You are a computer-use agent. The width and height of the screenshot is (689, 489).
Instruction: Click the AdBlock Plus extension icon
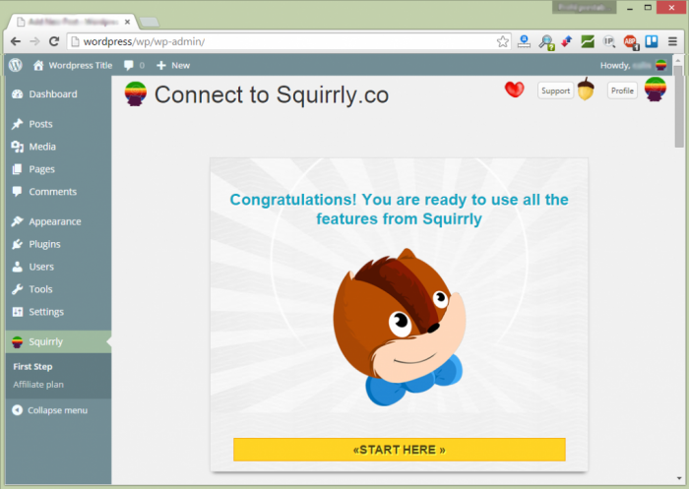click(630, 41)
